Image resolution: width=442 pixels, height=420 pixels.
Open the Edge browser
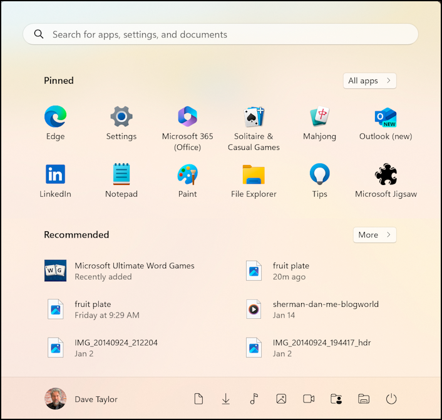tap(56, 122)
